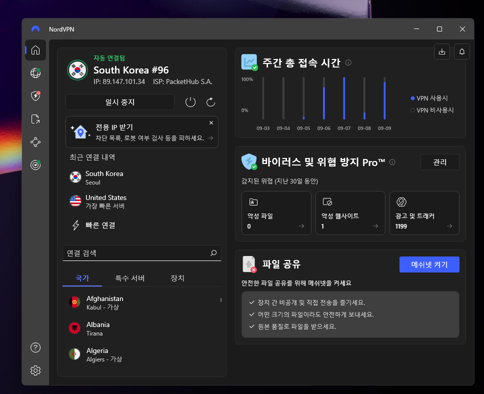Open Threat Protection shield sidebar icon
484x394 pixels.
(x=35, y=96)
